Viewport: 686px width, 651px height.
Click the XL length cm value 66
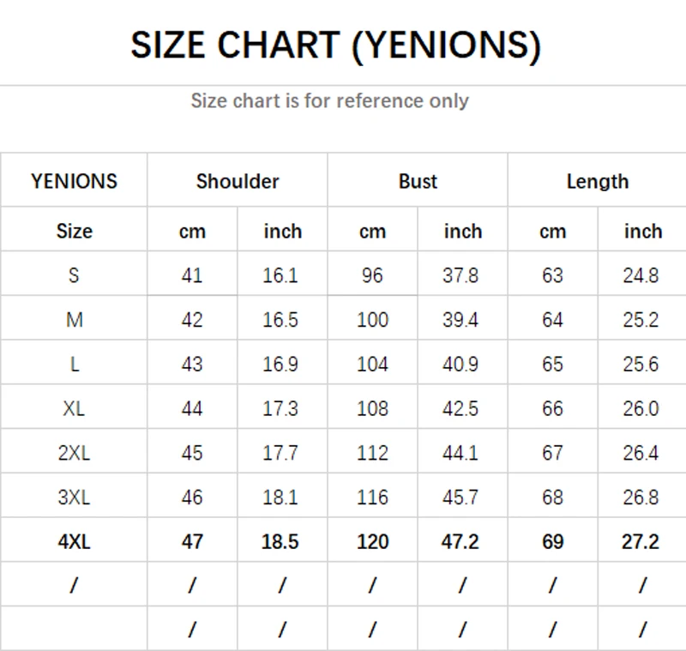click(x=552, y=408)
